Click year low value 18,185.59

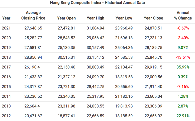pos(124,116)
